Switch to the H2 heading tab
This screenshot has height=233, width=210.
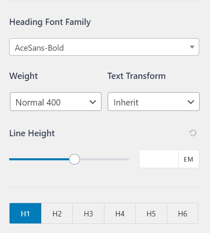click(x=57, y=213)
